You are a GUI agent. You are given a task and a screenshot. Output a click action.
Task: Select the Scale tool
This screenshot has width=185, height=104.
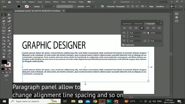pyautogui.click(x=9, y=34)
